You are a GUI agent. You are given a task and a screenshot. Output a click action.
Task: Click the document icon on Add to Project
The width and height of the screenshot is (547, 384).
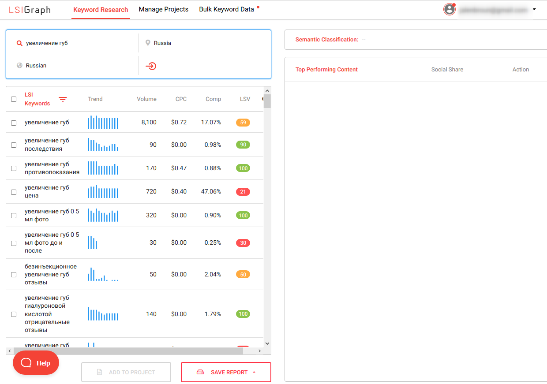click(100, 372)
